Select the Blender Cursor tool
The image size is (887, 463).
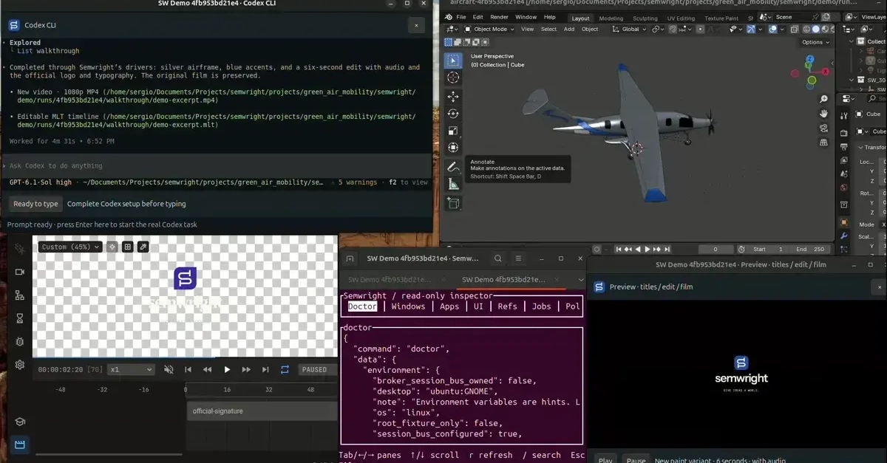453,78
